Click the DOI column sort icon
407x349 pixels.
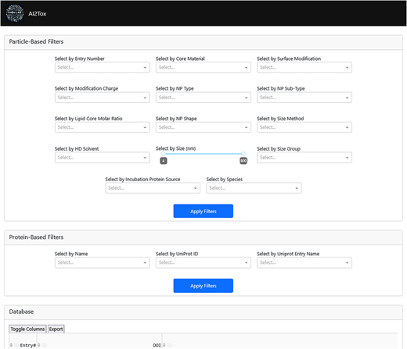coord(38,345)
